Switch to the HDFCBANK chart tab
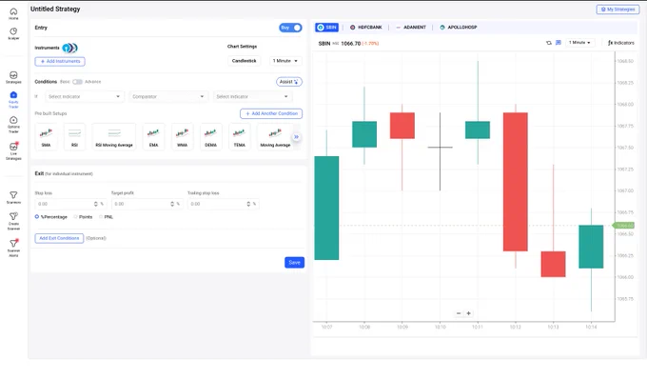This screenshot has width=647, height=379. [366, 28]
